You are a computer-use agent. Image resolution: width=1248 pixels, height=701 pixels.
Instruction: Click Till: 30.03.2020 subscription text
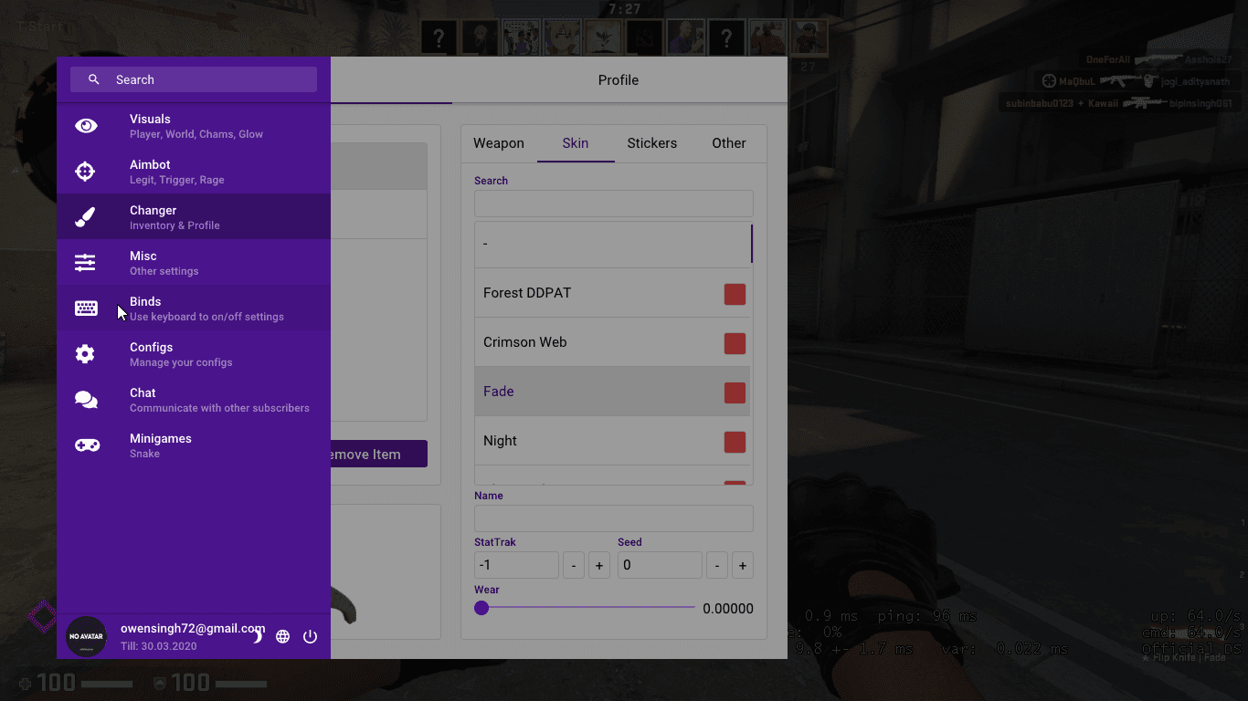point(158,646)
